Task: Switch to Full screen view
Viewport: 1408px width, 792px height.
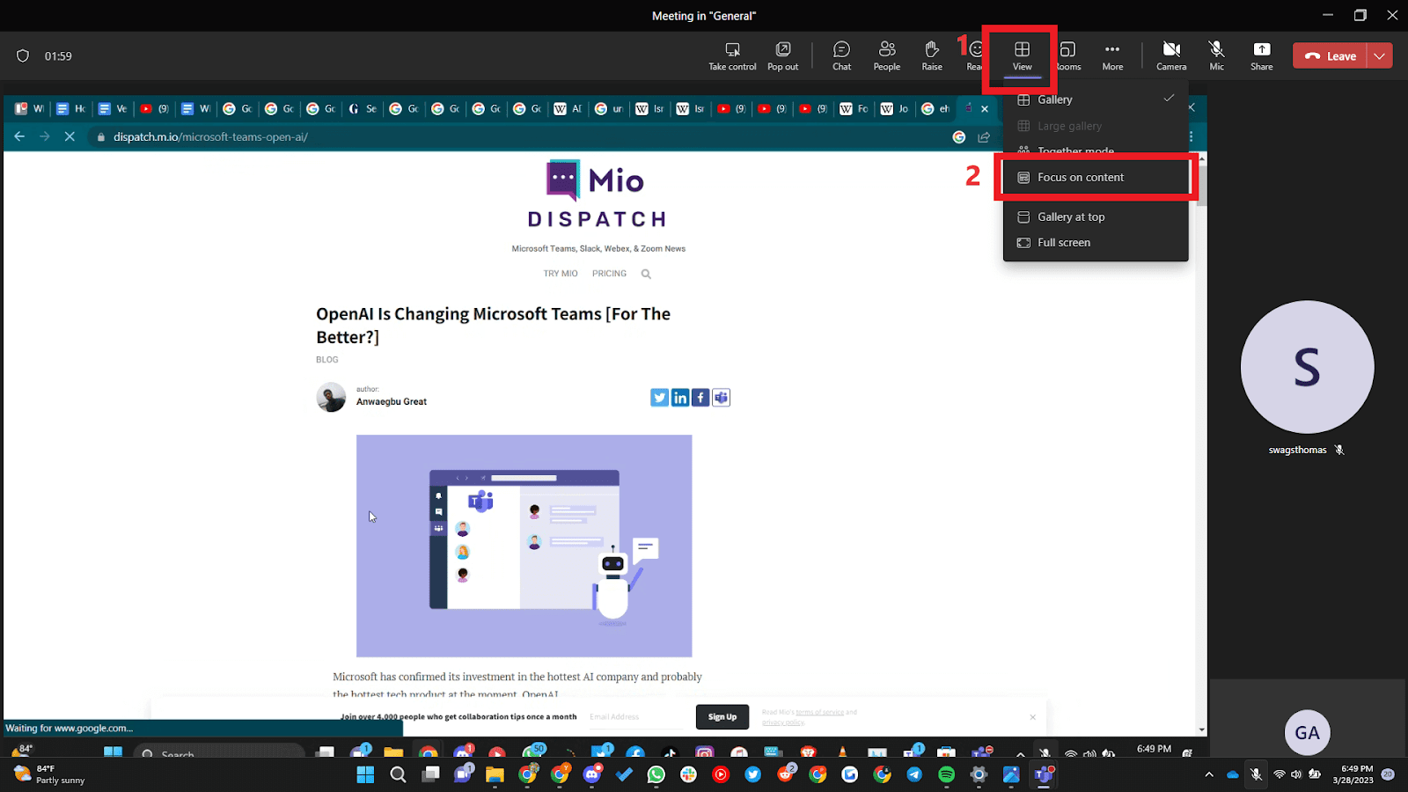Action: 1096,242
